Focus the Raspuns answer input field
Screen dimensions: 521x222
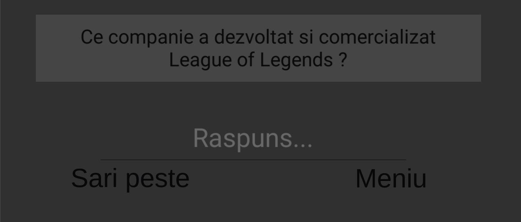click(x=253, y=139)
